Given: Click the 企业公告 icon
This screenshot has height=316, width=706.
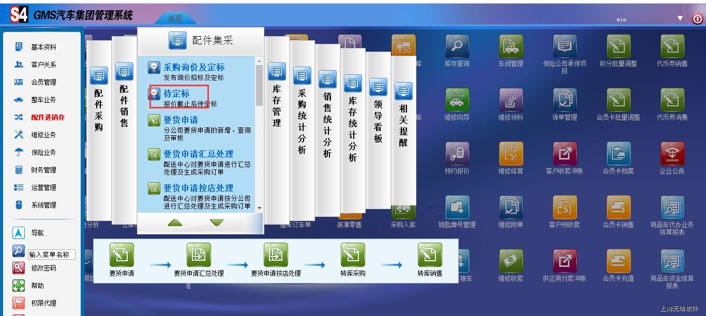Looking at the screenshot, I should [672, 154].
